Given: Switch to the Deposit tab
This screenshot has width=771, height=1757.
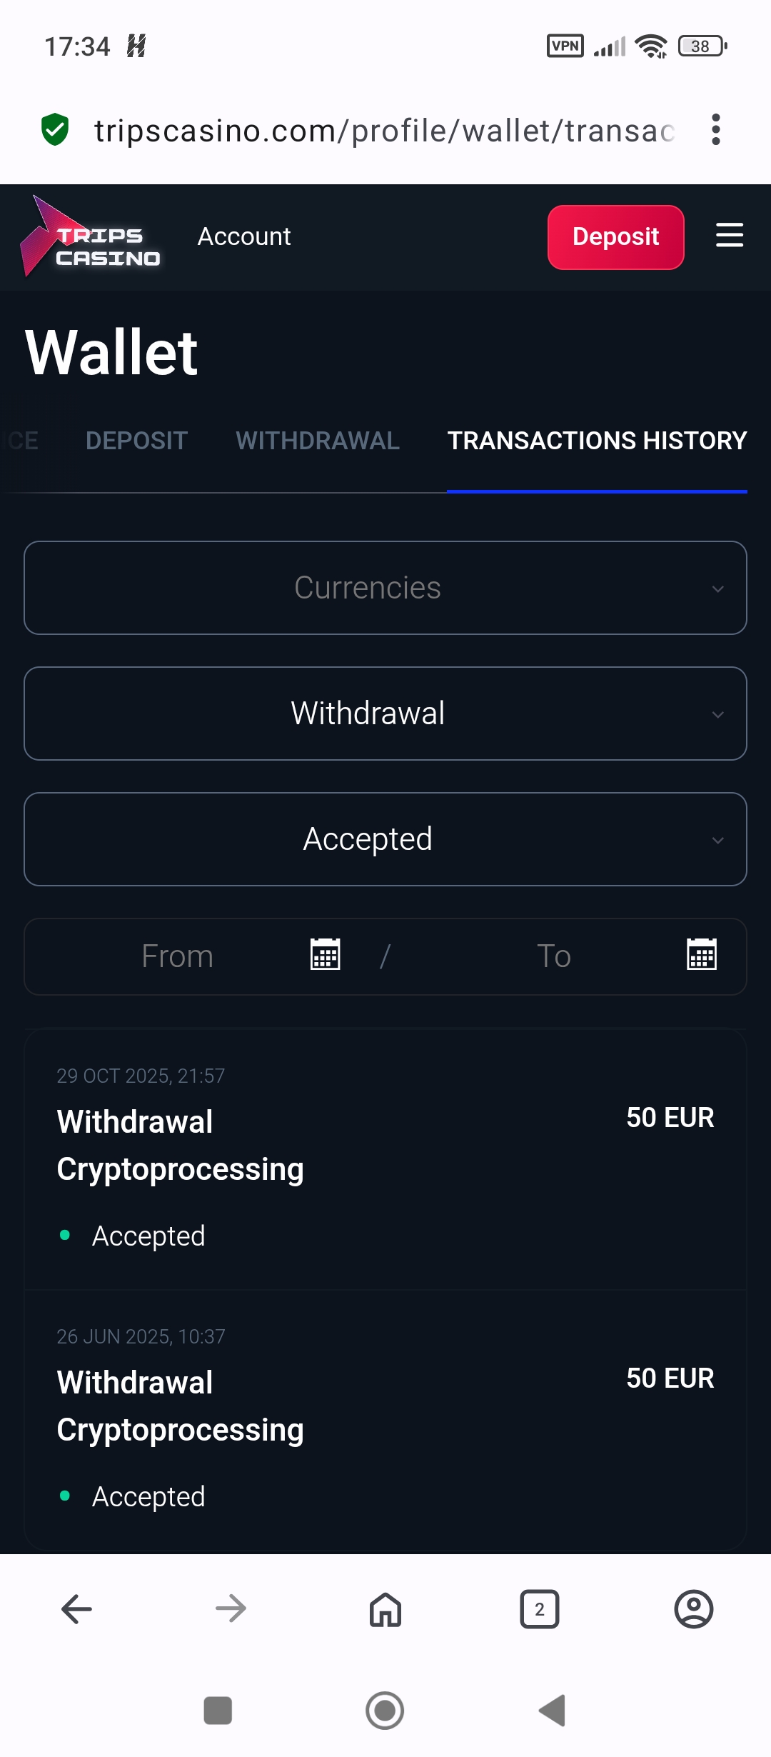Looking at the screenshot, I should [x=136, y=441].
